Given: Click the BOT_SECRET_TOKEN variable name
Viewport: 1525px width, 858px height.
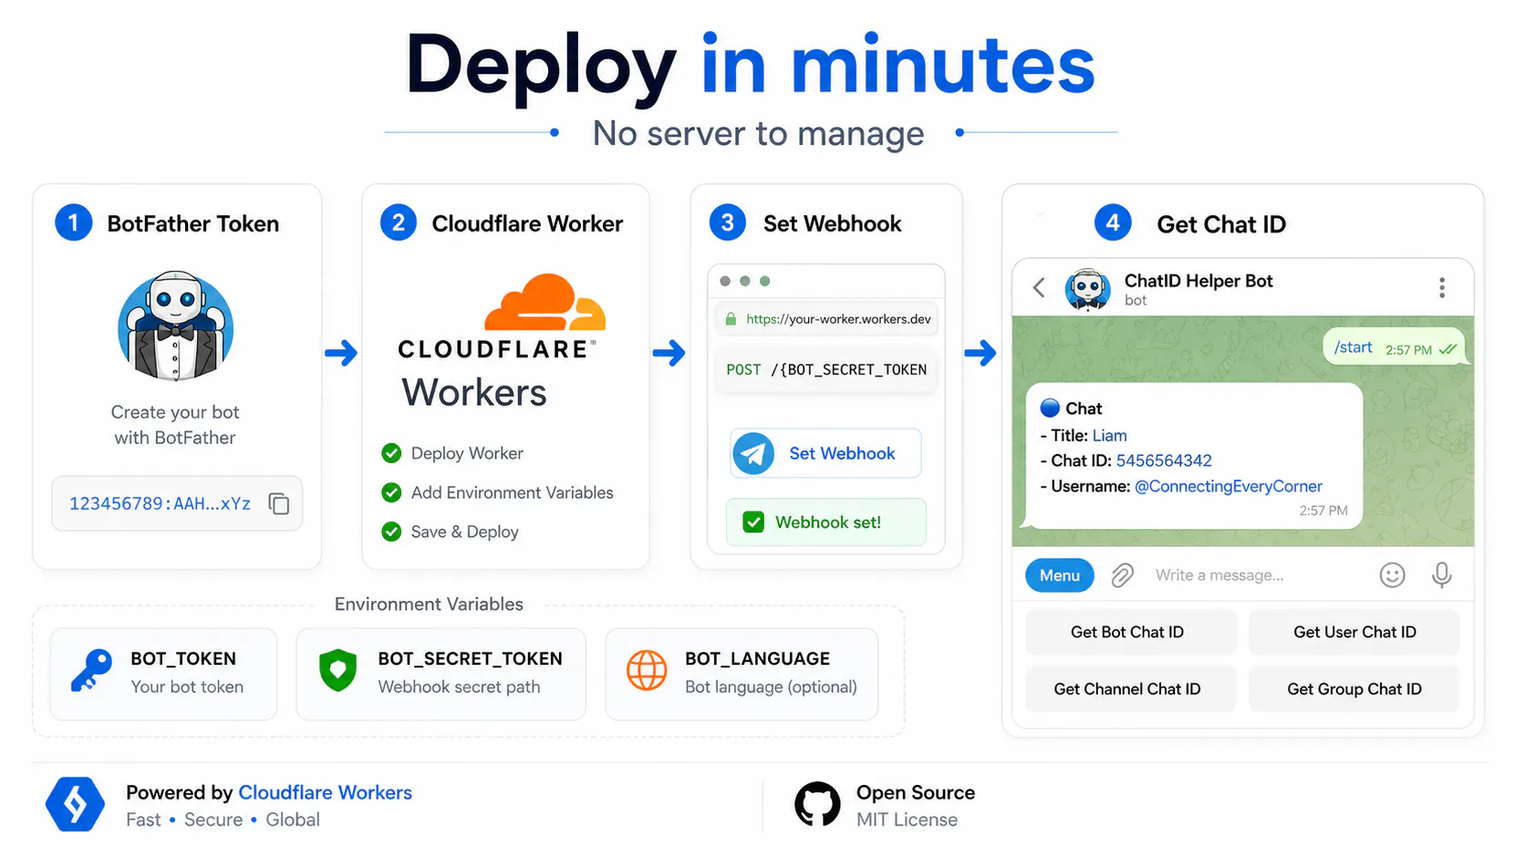Looking at the screenshot, I should (470, 658).
